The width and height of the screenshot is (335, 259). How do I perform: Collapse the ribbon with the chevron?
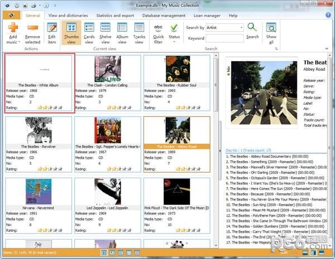[327, 48]
